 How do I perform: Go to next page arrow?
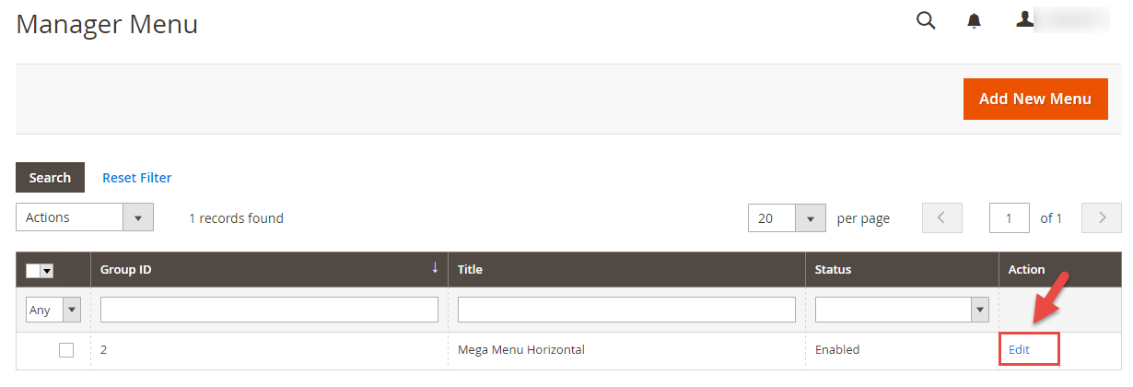click(x=1101, y=218)
